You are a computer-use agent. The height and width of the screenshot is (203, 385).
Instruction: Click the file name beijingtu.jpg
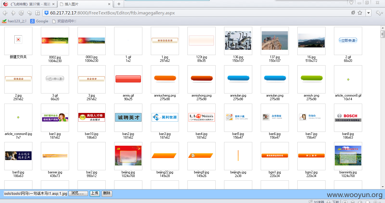(238, 172)
